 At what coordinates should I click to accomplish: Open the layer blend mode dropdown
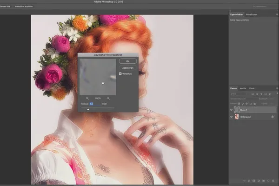coord(243,99)
